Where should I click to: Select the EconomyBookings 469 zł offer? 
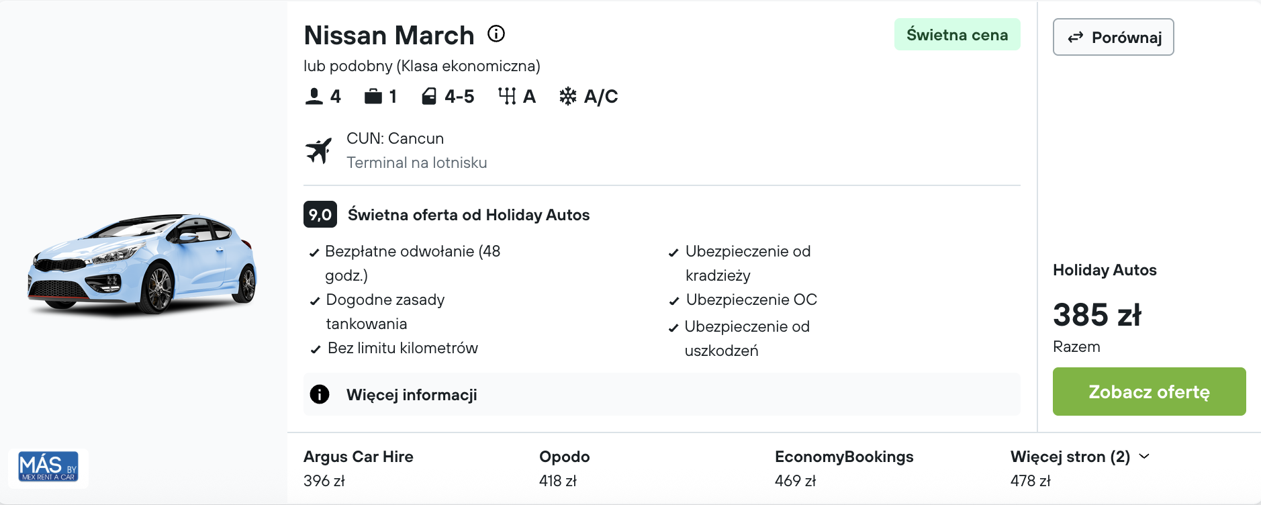(844, 468)
